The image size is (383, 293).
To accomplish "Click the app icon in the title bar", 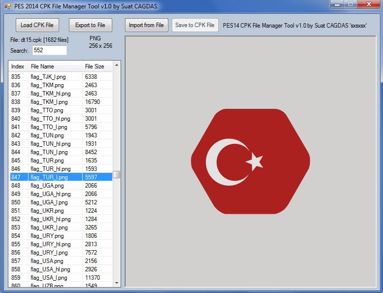I will point(7,6).
